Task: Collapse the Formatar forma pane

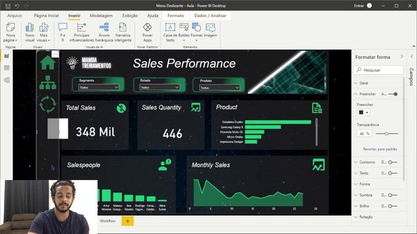Action: point(401,57)
